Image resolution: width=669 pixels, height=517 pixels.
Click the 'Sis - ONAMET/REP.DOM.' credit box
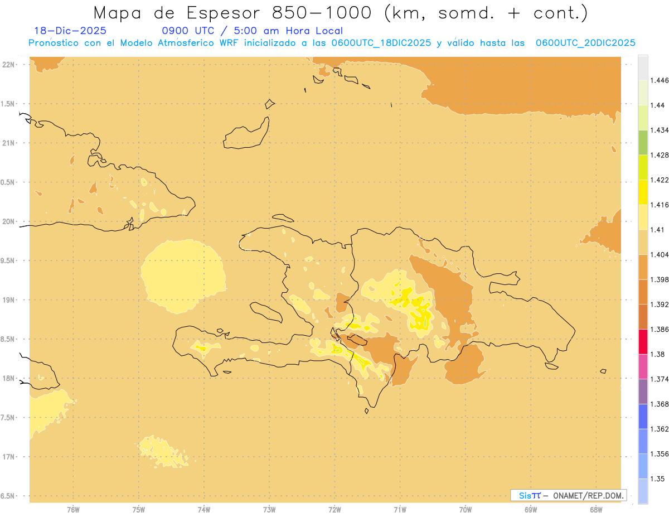(568, 495)
